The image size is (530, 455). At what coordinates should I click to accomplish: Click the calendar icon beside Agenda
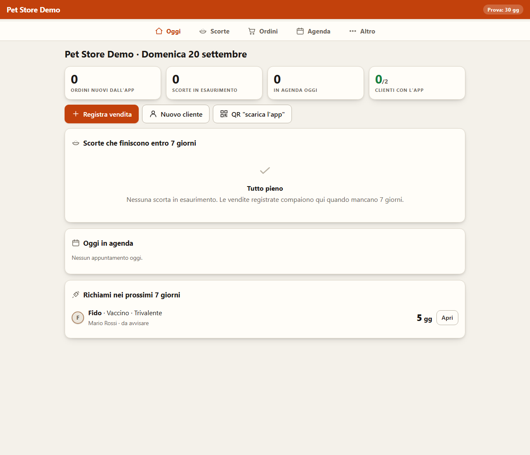[x=300, y=31]
